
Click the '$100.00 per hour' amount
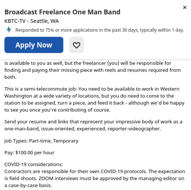click(35, 153)
